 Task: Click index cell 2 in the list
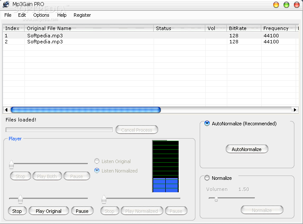coord(6,42)
